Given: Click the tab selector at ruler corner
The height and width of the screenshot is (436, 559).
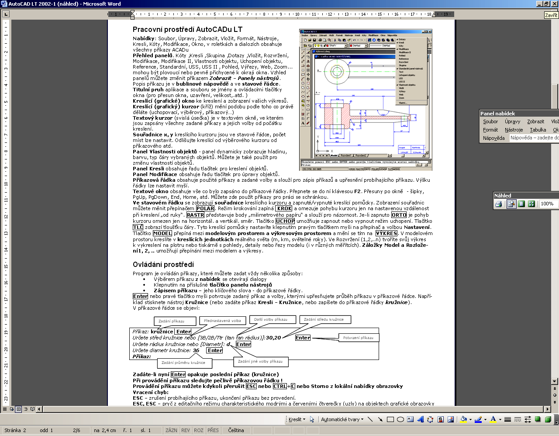Looking at the screenshot, I should pos(6,14).
